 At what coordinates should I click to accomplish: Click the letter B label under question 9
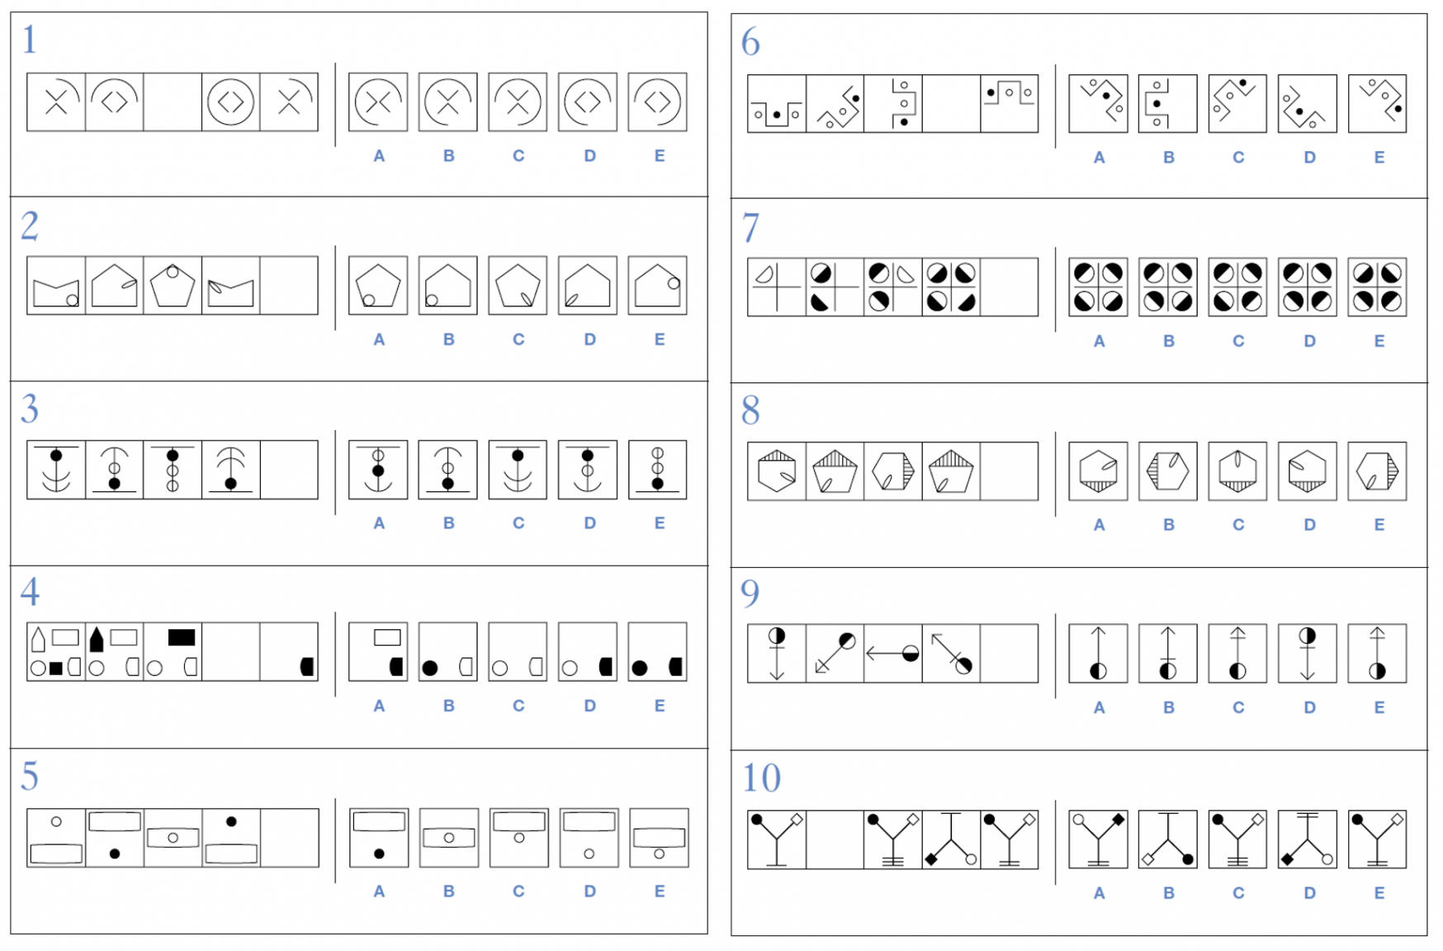(x=1169, y=707)
